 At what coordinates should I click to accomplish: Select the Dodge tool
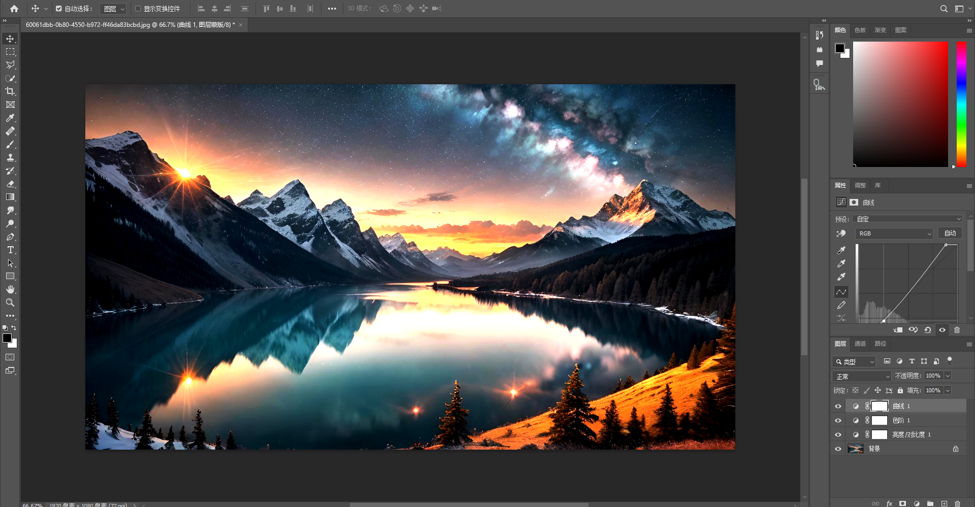[10, 223]
